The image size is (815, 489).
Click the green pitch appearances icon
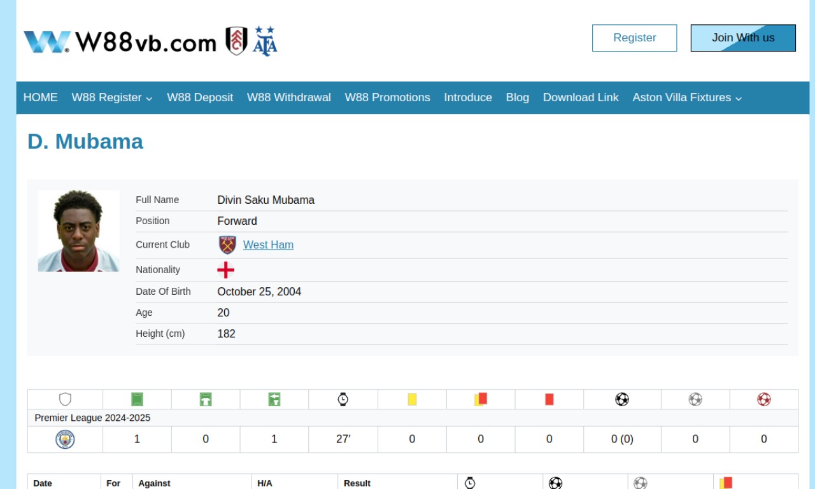pyautogui.click(x=137, y=399)
